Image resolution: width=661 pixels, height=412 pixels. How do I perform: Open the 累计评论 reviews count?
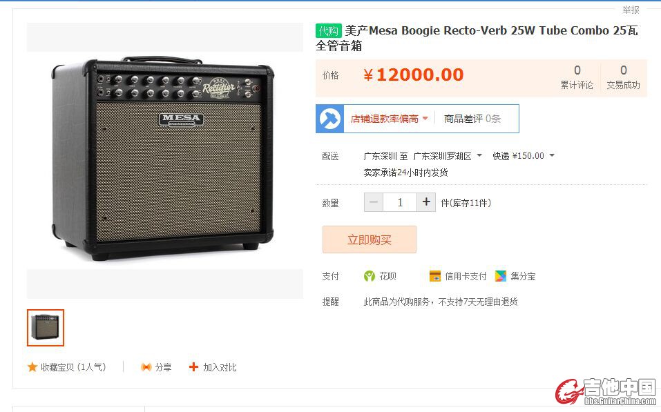577,77
